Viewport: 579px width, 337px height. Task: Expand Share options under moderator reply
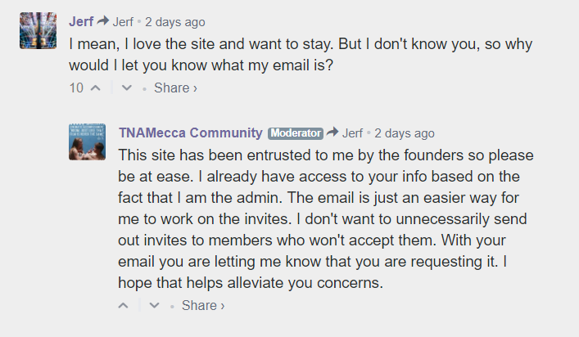point(203,305)
